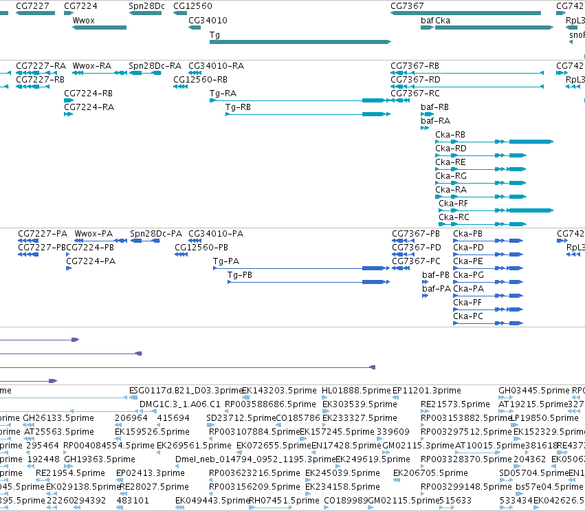Click the CG7224 gene label
585x511 pixels.
point(80,6)
